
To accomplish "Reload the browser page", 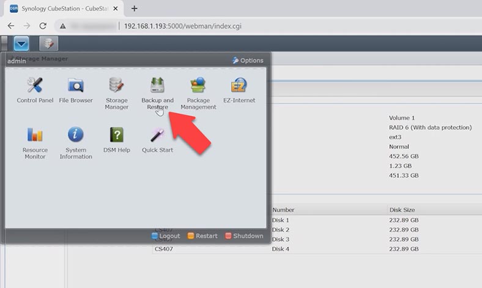I will 43,26.
